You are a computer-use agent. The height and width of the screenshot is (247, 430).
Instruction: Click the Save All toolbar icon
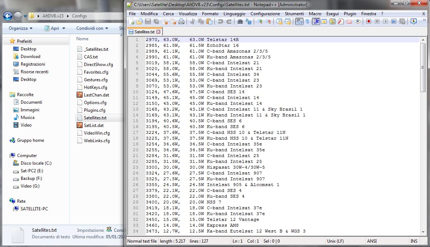point(156,22)
